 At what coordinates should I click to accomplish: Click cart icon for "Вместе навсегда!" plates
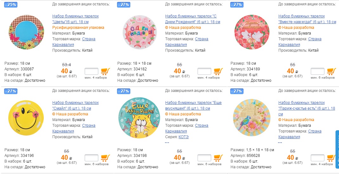(x=331, y=71)
